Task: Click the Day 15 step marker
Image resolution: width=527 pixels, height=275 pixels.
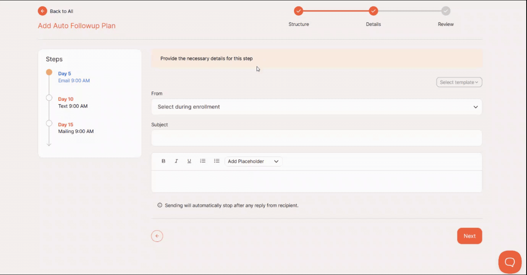Action: point(49,123)
